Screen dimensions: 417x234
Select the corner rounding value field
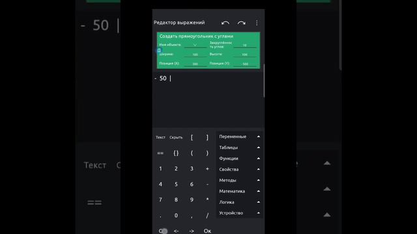point(245,45)
